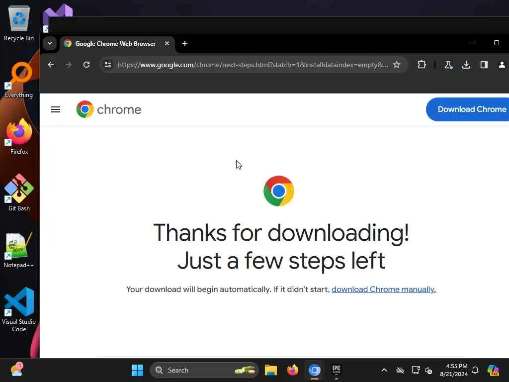Viewport: 509px width, 382px height.
Task: Open Epic Games from the taskbar
Action: [x=337, y=370]
